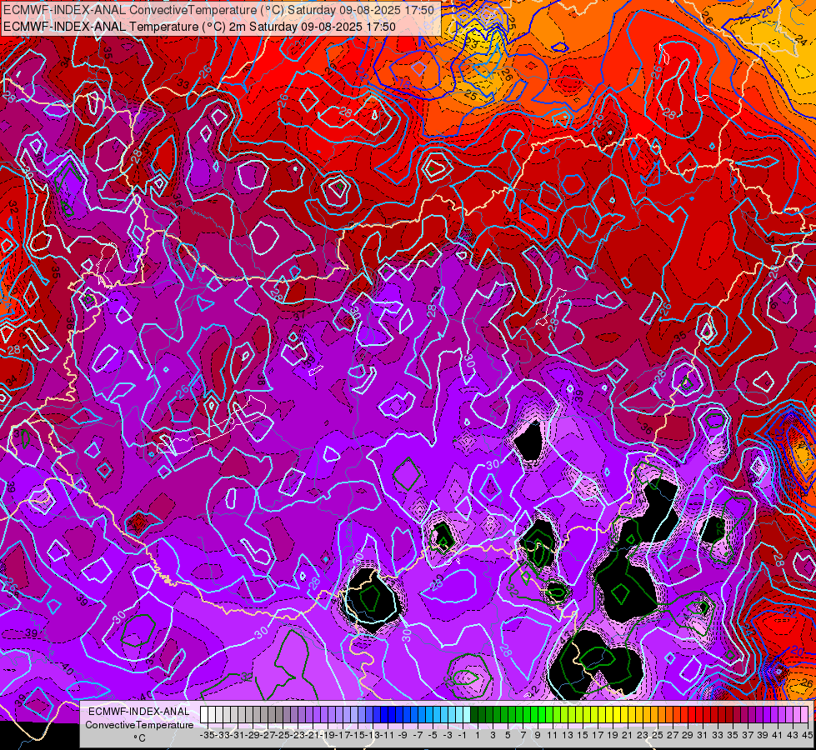The image size is (816, 750).
Task: Click the 25 tick label on the legend scale
Action: coord(658,736)
